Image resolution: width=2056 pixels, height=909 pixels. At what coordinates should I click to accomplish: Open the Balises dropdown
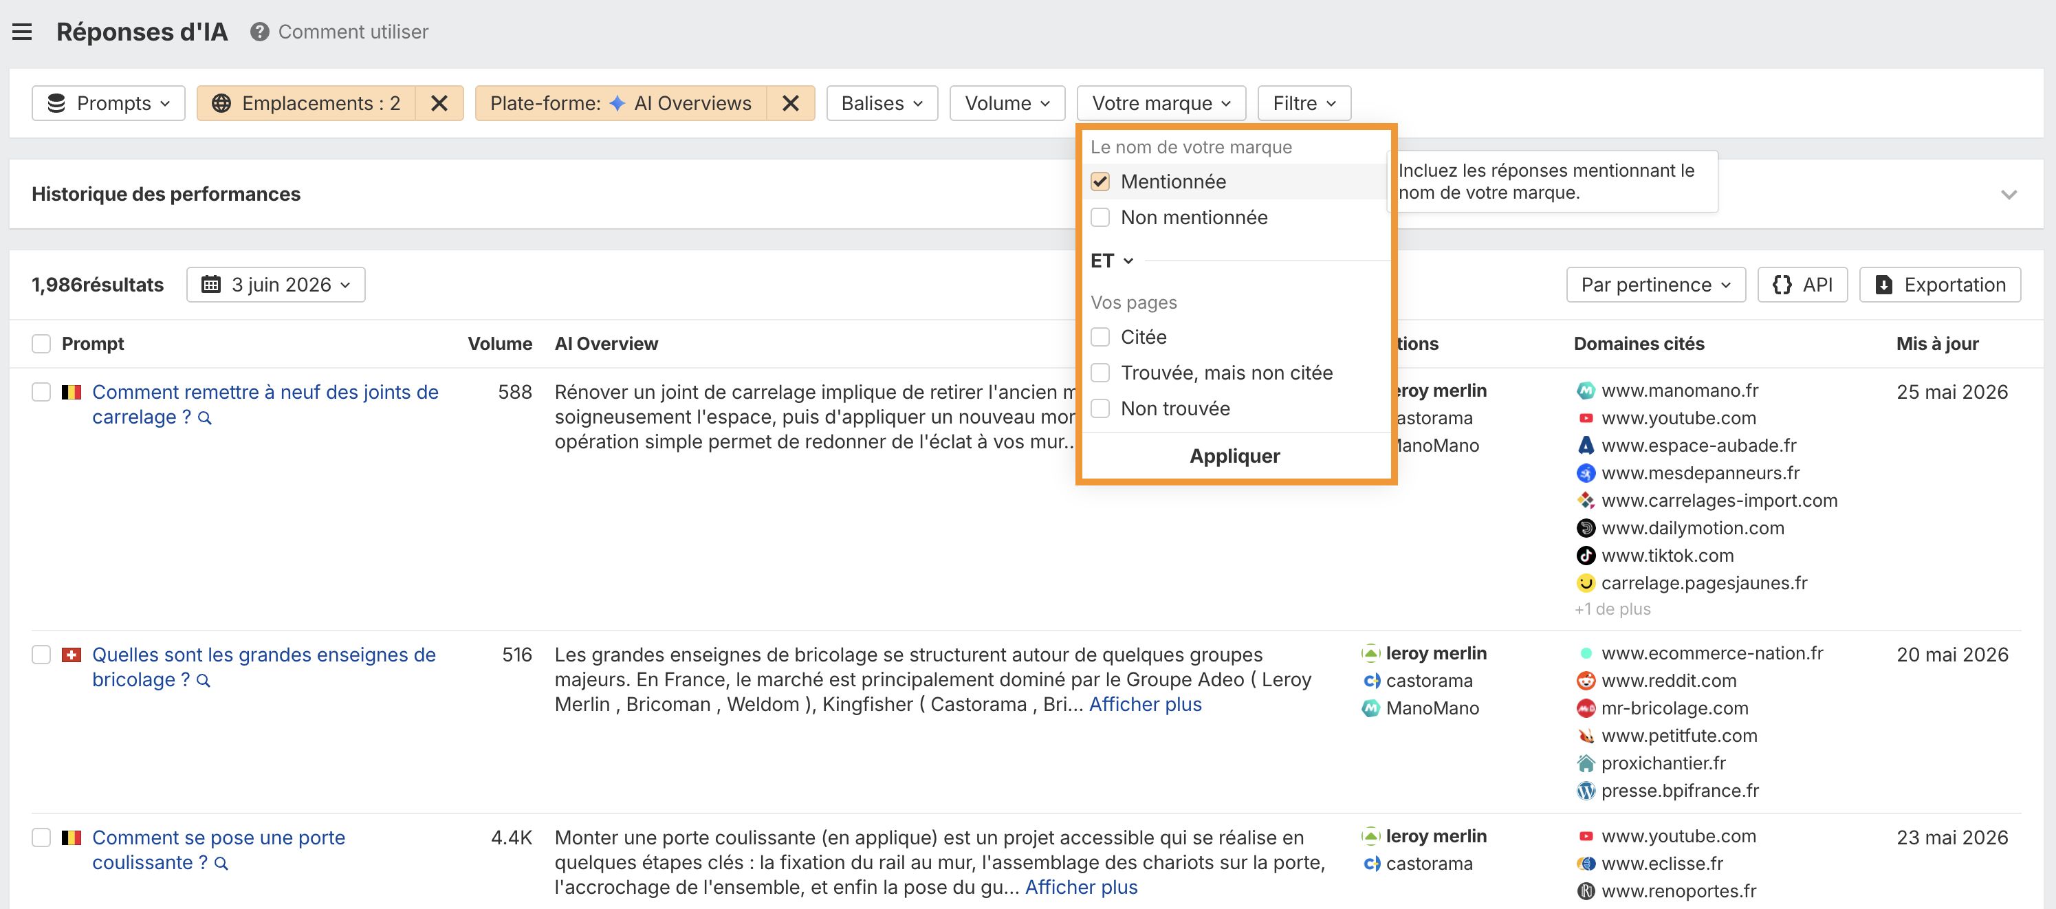point(882,103)
